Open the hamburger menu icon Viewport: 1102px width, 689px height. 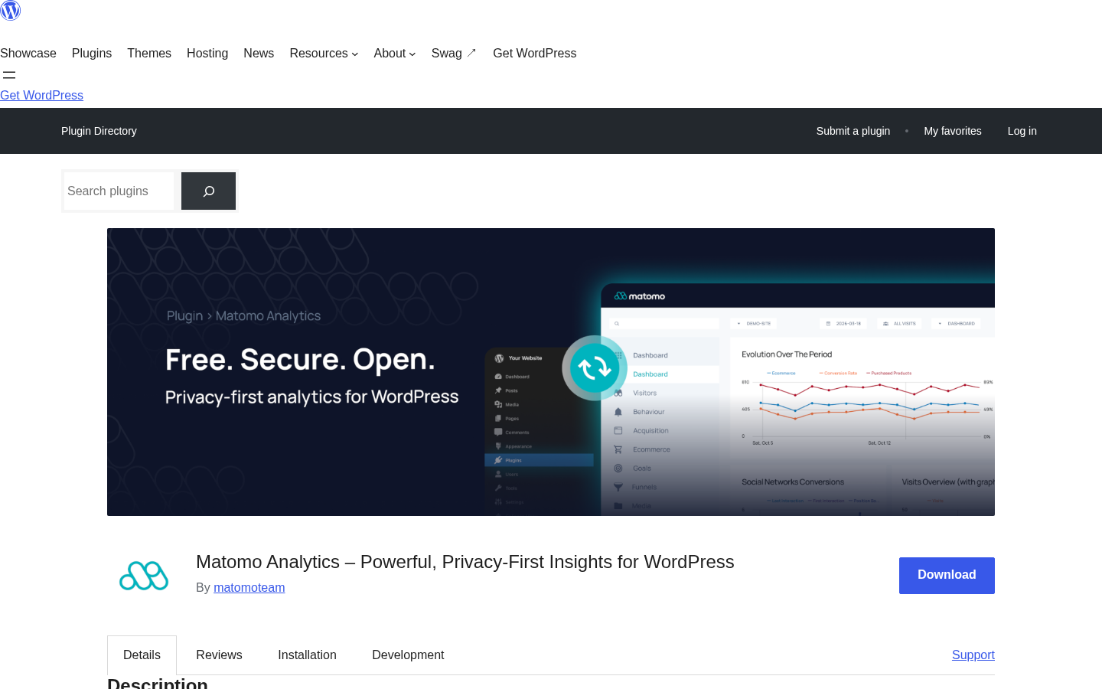[9, 75]
